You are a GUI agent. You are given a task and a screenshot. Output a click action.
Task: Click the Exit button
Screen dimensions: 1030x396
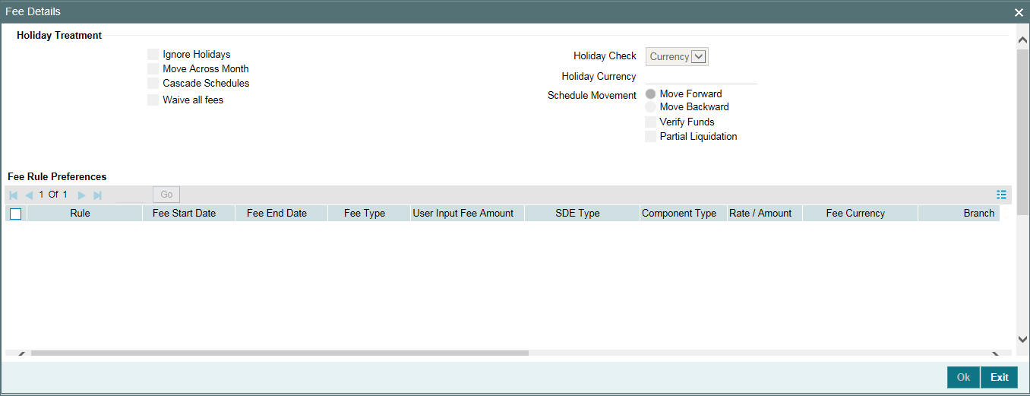pos(1000,378)
